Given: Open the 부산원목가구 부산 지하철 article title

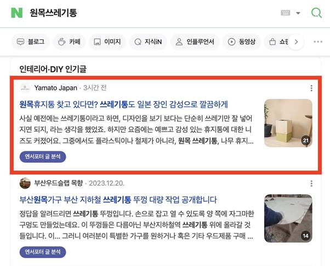Looking at the screenshot, I should (118, 200).
